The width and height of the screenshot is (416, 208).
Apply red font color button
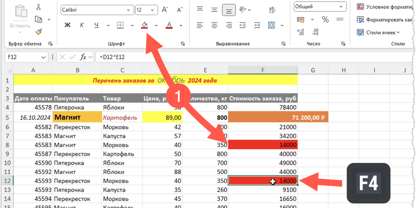point(169,25)
